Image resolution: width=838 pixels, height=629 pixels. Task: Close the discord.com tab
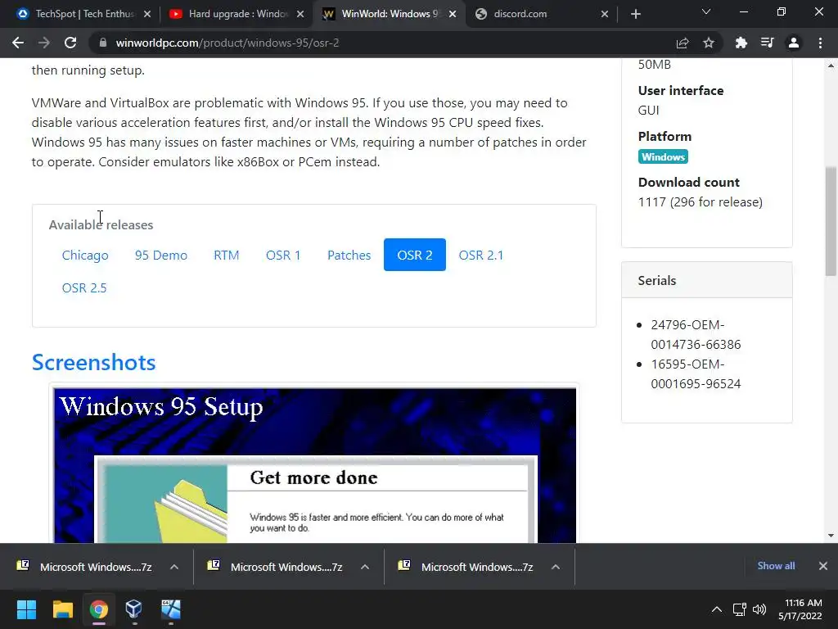(x=605, y=14)
